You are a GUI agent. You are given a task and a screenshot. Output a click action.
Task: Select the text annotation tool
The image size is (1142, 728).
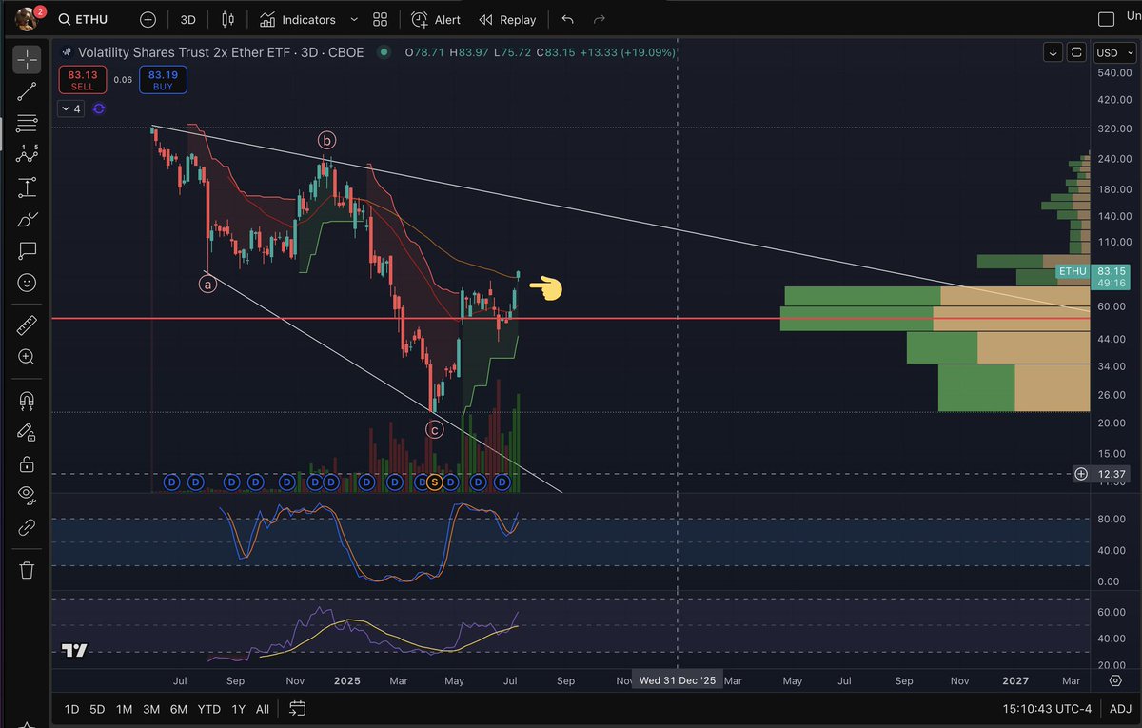coord(27,251)
